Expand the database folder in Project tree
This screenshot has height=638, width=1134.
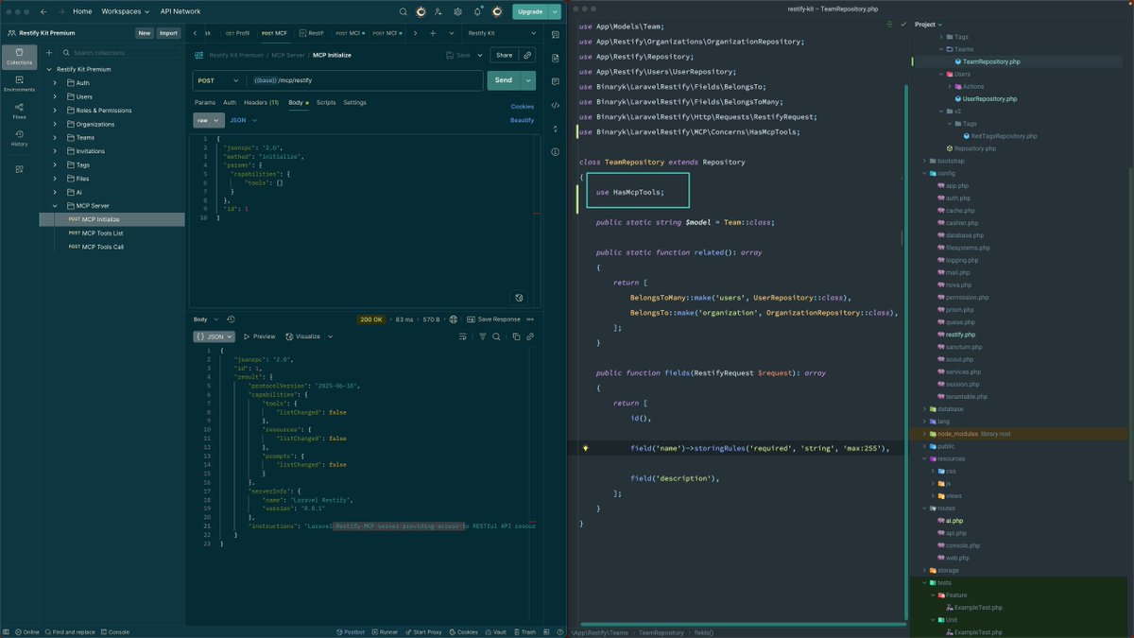[925, 409]
